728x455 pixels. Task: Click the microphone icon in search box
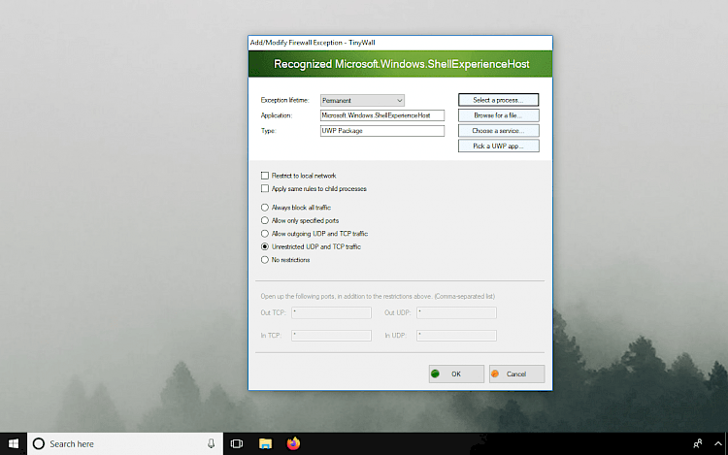211,443
